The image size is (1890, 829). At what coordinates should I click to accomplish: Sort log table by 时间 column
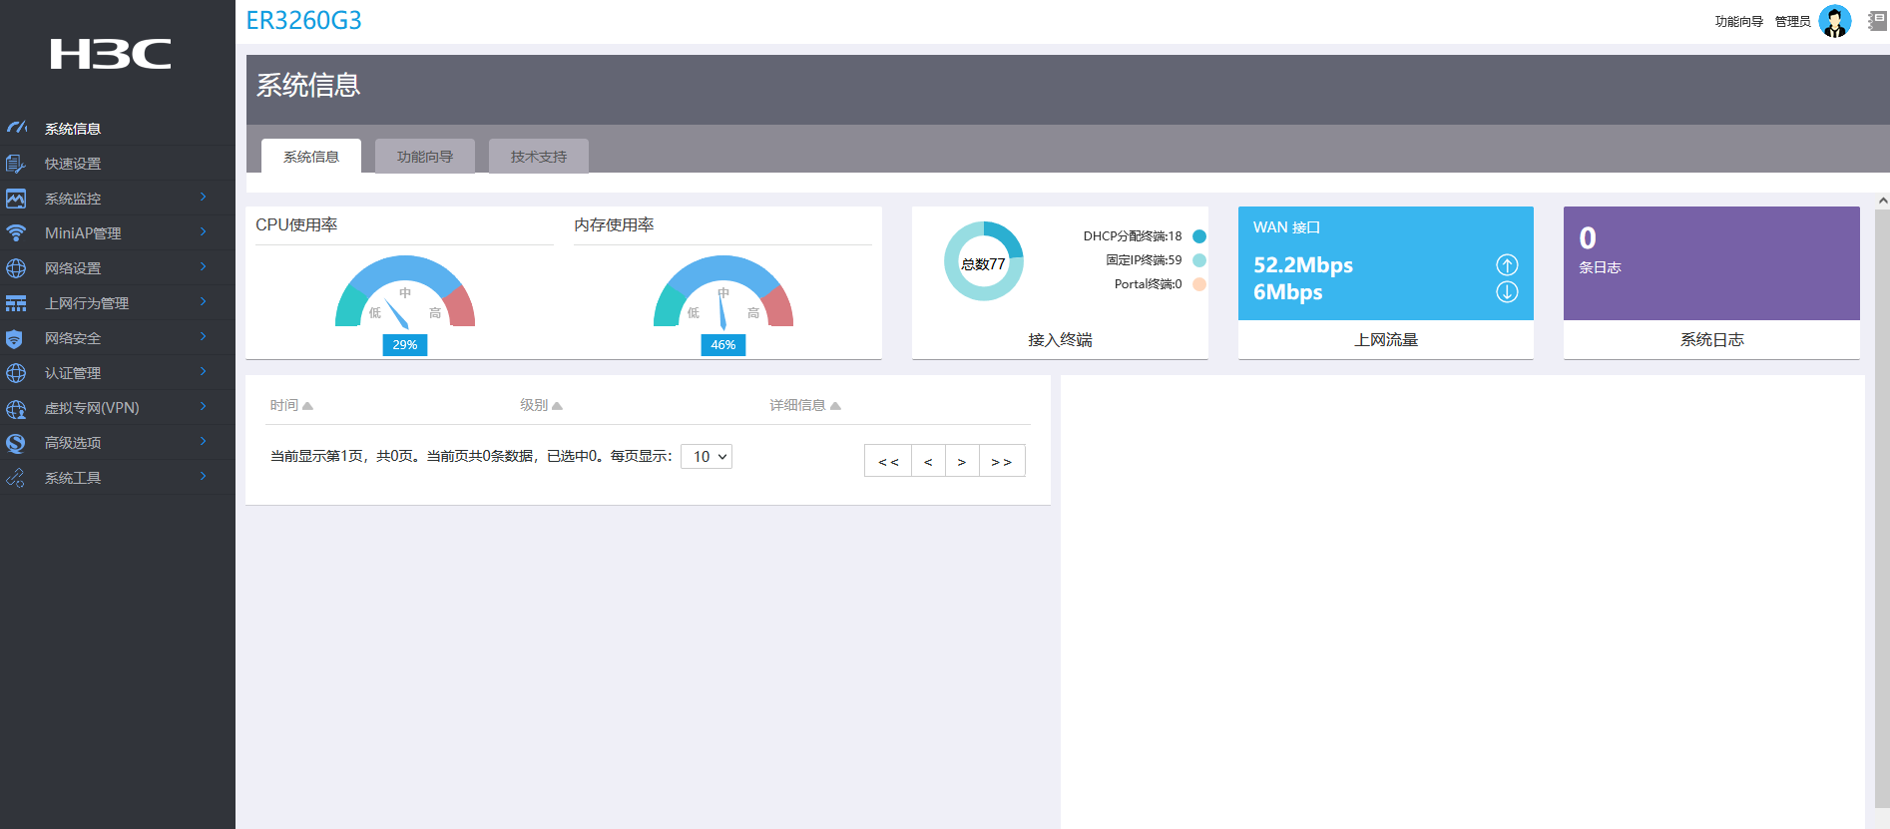click(291, 405)
